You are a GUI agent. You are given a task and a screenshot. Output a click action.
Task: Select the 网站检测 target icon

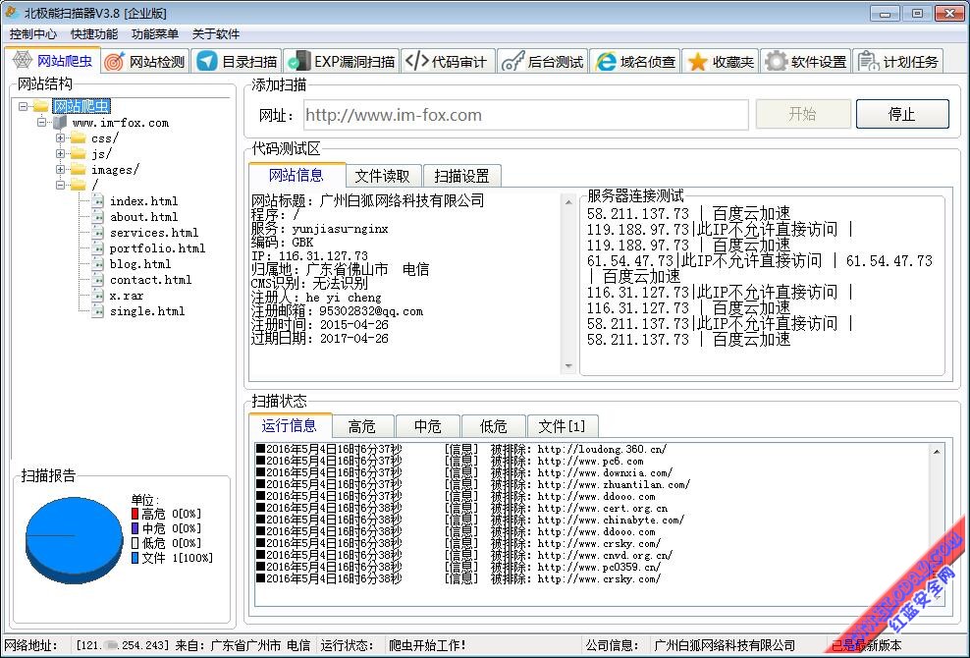tap(115, 61)
